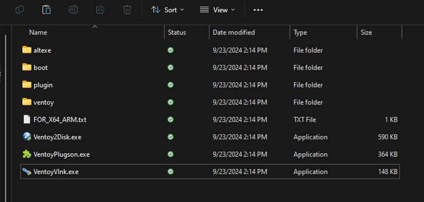Click the FOR_X64_ARM.txt document icon
Image resolution: width=424 pixels, height=202 pixels.
27,119
